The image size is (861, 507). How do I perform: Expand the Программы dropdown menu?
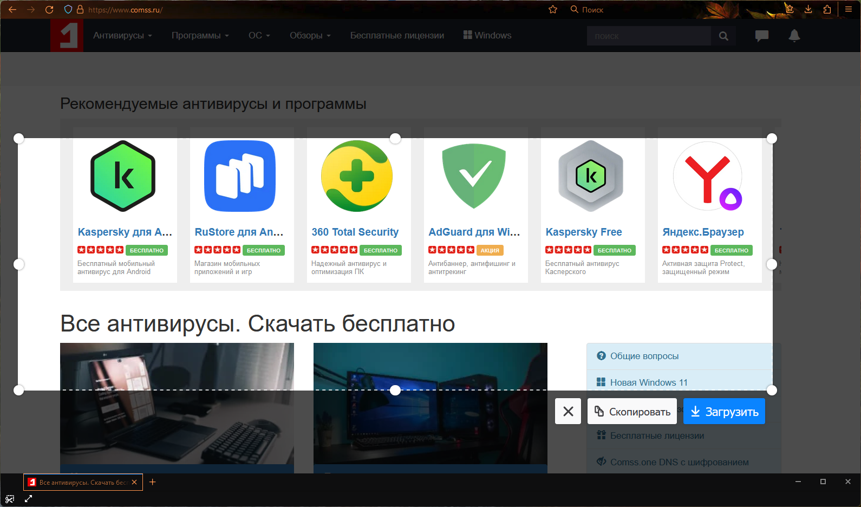pyautogui.click(x=200, y=36)
